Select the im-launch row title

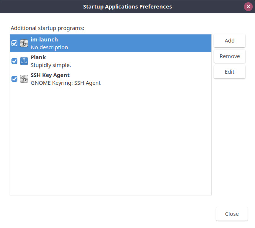[44, 40]
